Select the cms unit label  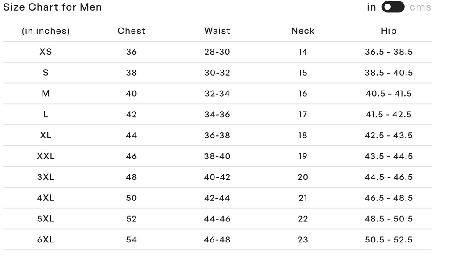420,7
